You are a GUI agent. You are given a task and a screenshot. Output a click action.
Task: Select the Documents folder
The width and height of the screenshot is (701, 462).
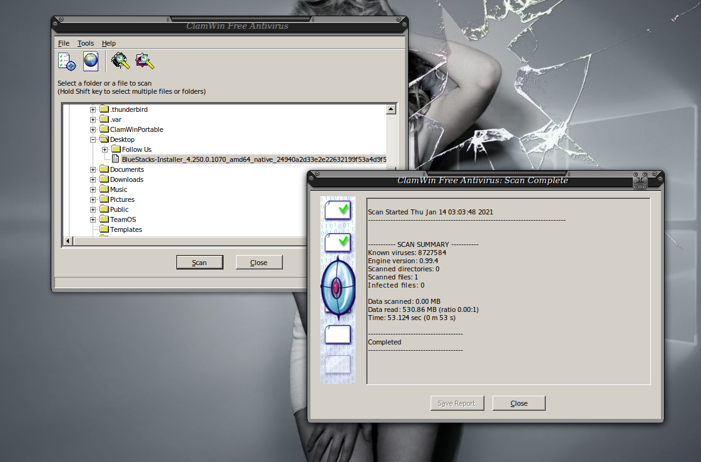point(127,169)
